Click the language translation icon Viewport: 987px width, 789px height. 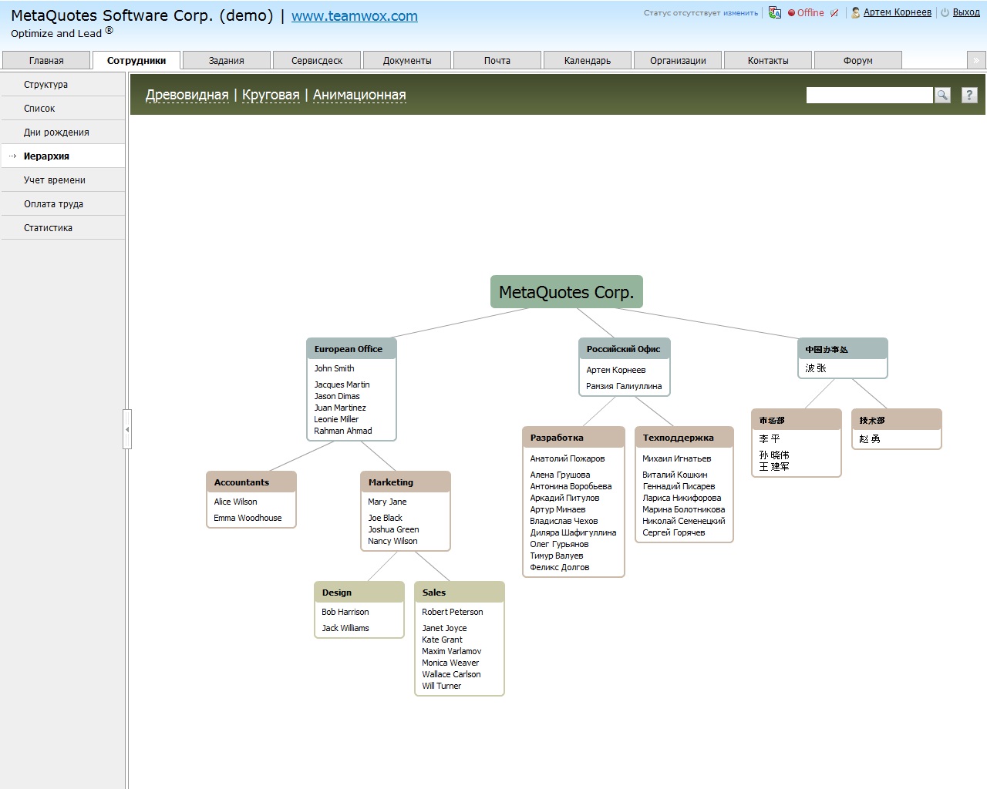[775, 12]
